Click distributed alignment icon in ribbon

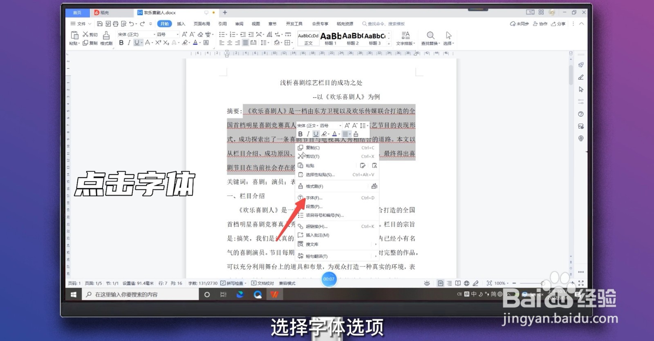(x=253, y=42)
